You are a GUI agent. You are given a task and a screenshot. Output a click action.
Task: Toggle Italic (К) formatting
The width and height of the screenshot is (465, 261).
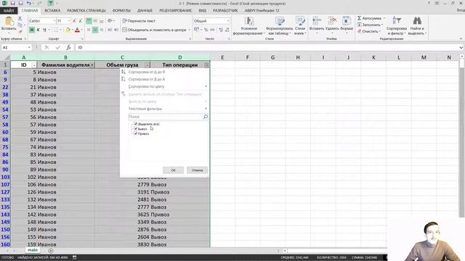click(x=38, y=30)
